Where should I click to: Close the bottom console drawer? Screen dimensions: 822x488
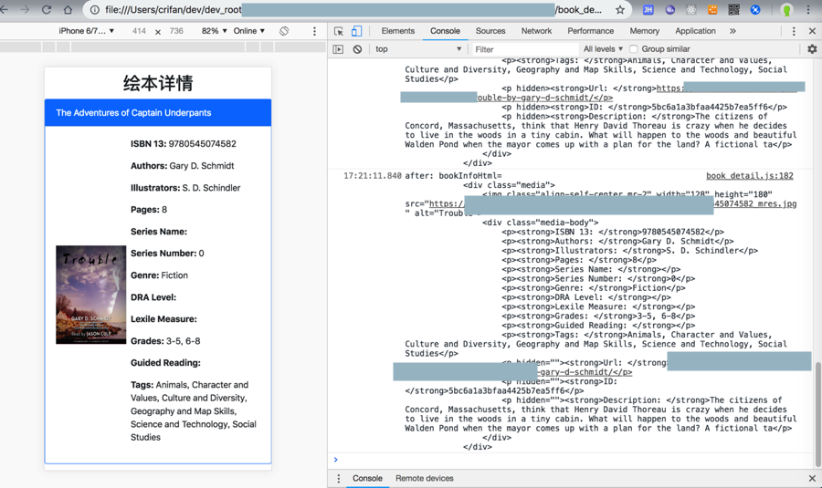tap(812, 478)
